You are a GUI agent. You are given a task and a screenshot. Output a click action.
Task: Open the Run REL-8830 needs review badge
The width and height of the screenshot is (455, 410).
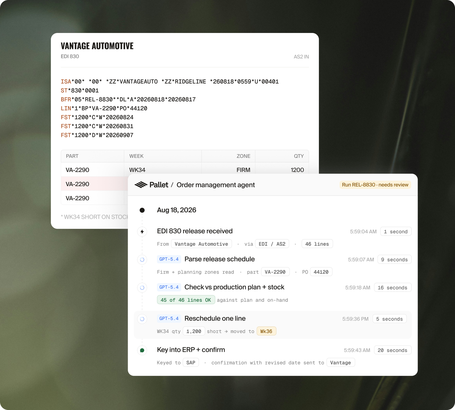375,185
